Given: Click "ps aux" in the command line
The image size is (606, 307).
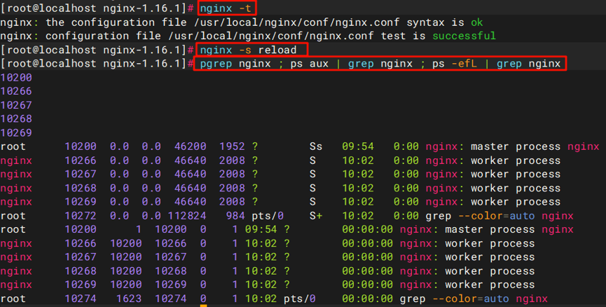Looking at the screenshot, I should coord(309,63).
